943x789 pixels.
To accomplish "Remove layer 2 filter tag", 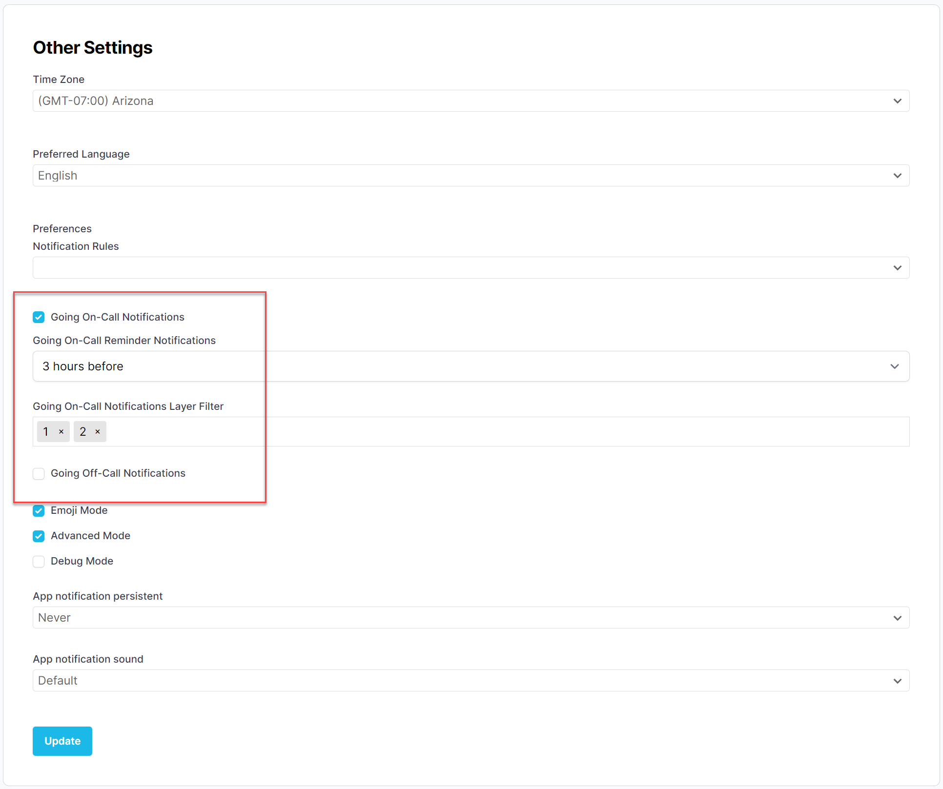I will 98,432.
